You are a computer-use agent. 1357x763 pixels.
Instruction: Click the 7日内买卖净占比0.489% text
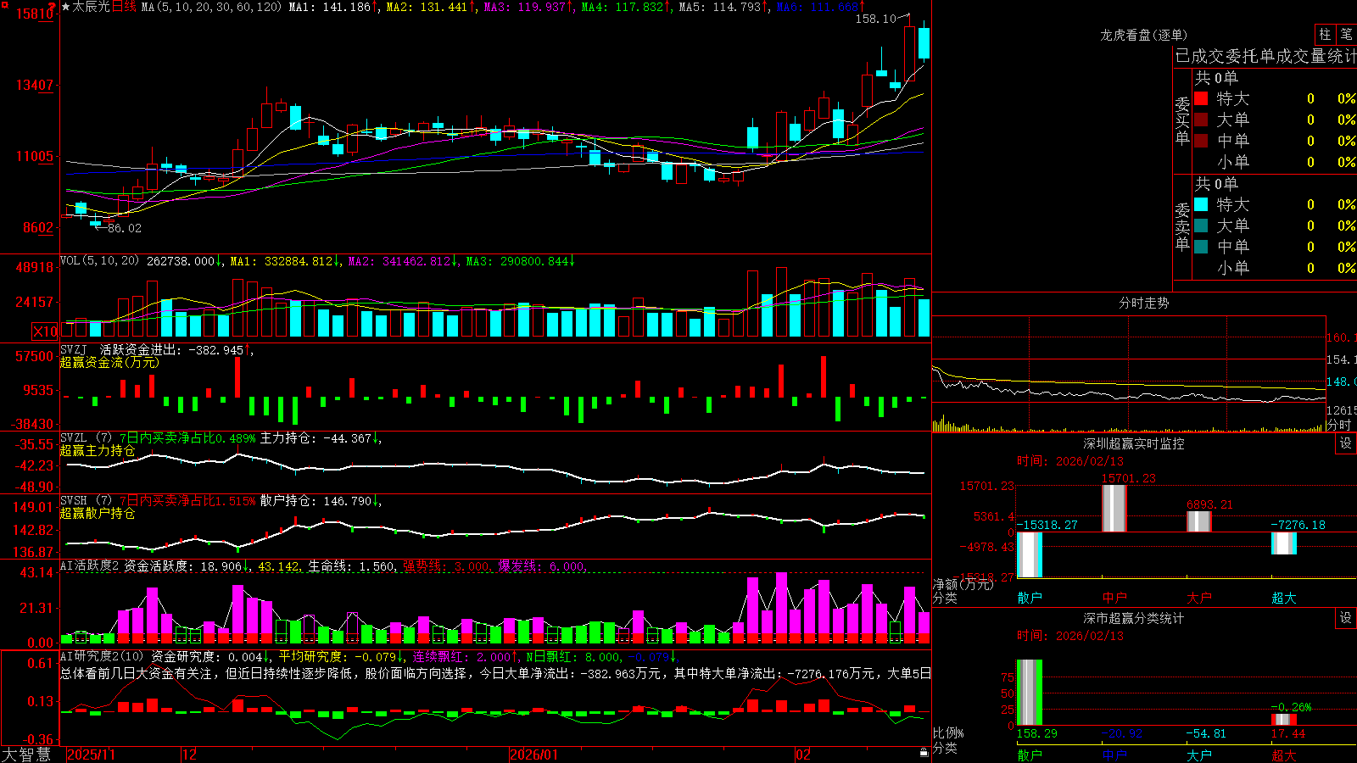click(187, 438)
